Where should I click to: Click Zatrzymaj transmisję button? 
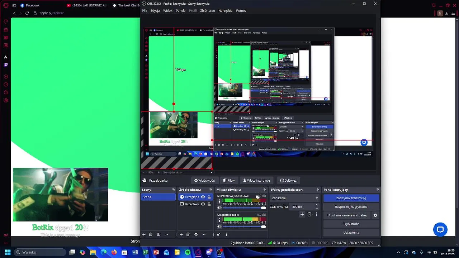[x=351, y=198]
